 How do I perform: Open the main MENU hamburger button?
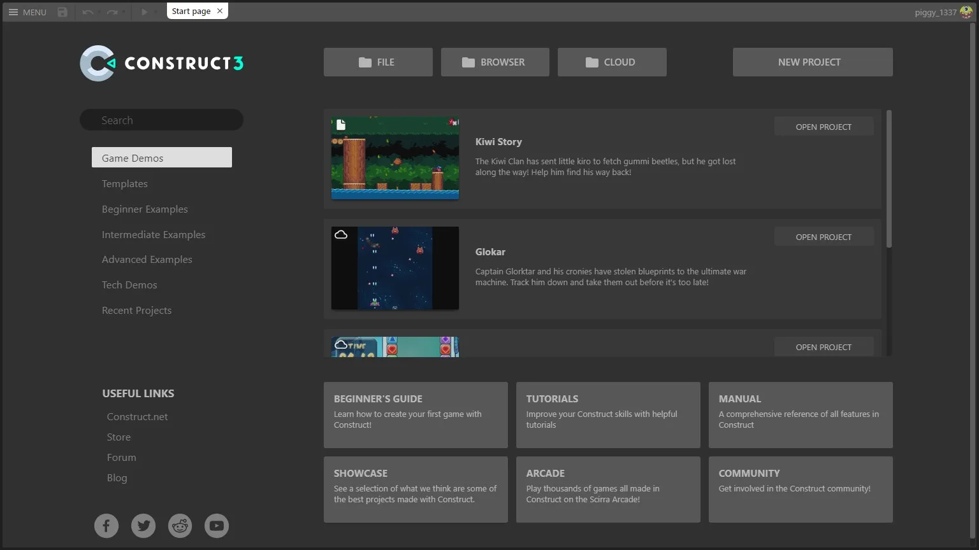coord(27,12)
